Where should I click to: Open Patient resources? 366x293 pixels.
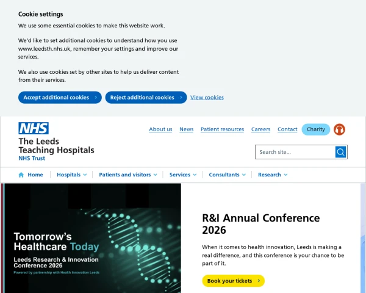222,129
